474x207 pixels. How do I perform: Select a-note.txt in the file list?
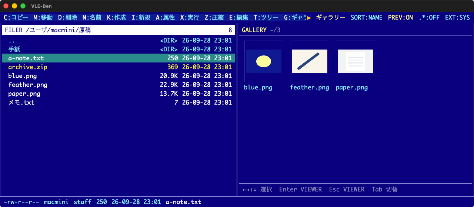tap(118, 58)
